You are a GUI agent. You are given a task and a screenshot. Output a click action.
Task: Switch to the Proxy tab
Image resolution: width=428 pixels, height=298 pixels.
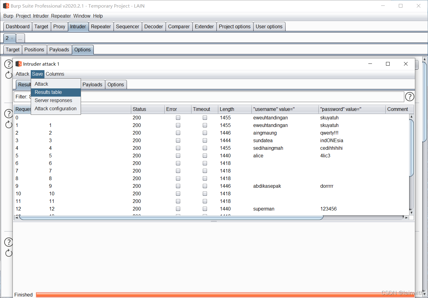click(59, 27)
